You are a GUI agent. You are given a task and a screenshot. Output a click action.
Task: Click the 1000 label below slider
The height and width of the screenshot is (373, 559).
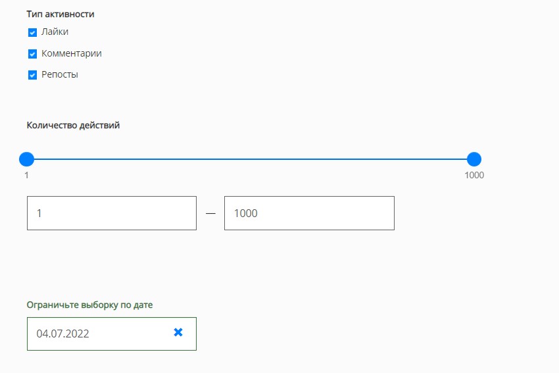[x=474, y=176]
